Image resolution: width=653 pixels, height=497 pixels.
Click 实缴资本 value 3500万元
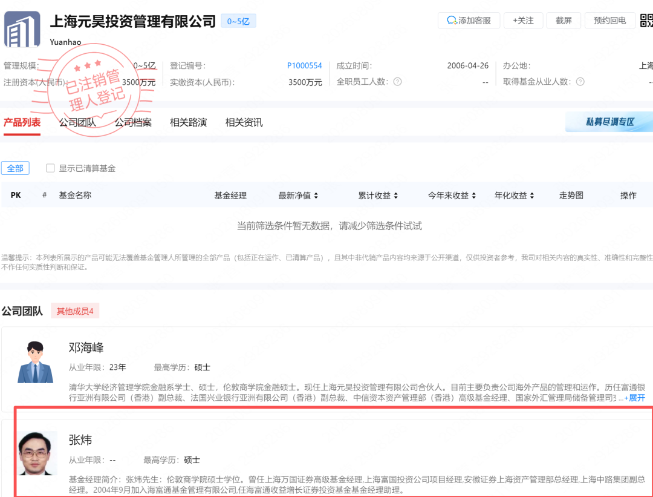click(x=305, y=82)
